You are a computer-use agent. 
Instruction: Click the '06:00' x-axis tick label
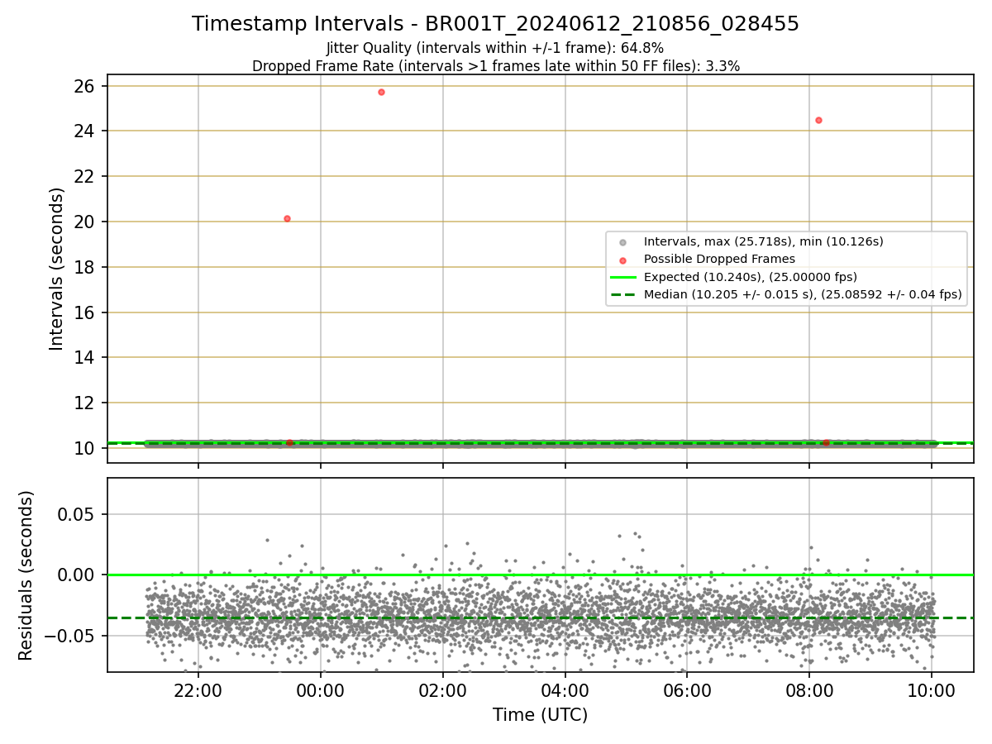[687, 691]
